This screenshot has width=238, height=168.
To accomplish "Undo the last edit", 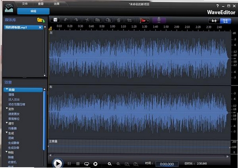I will coord(66,20).
